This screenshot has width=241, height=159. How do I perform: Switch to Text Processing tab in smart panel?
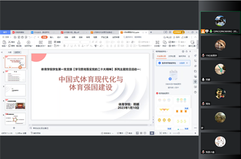coord(172,56)
